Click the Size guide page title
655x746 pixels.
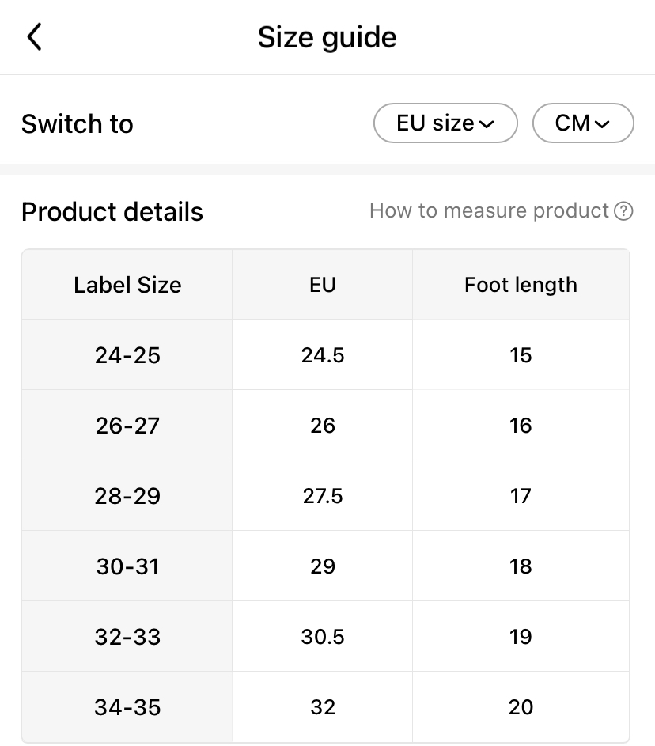click(327, 37)
